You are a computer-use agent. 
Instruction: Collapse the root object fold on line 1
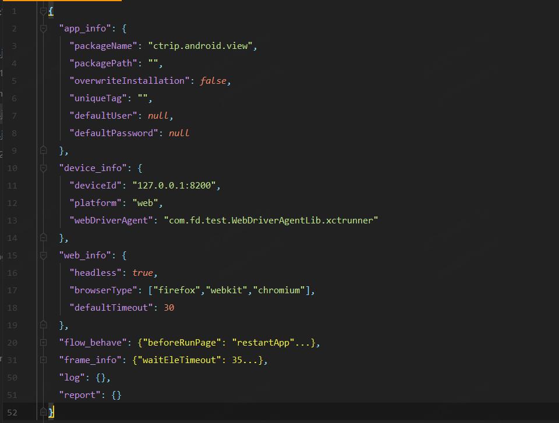(43, 11)
